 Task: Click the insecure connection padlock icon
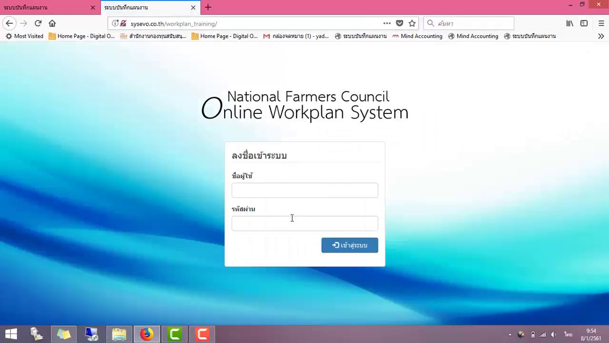(x=123, y=23)
